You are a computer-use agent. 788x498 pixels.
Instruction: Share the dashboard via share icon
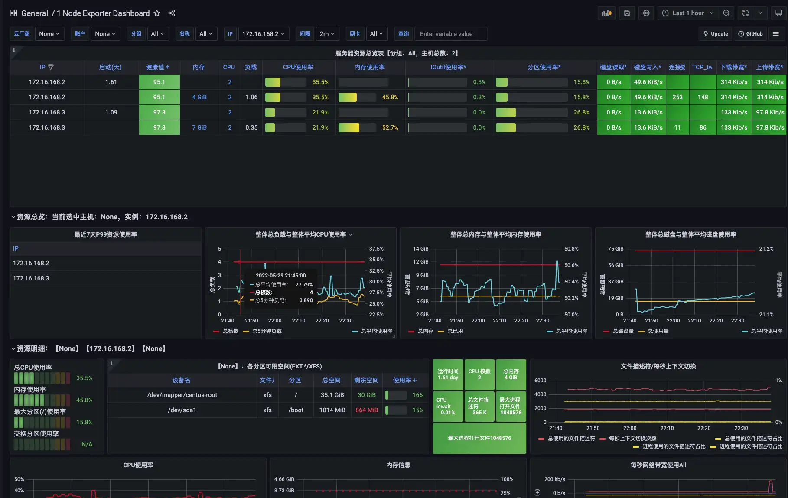click(x=172, y=13)
